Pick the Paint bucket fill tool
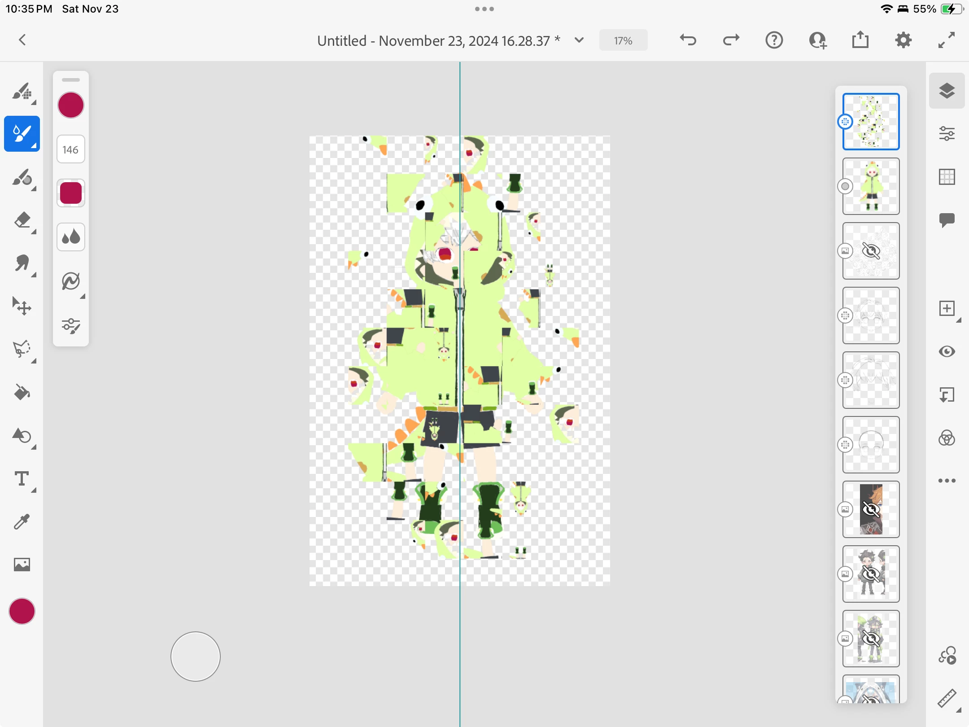 (22, 393)
